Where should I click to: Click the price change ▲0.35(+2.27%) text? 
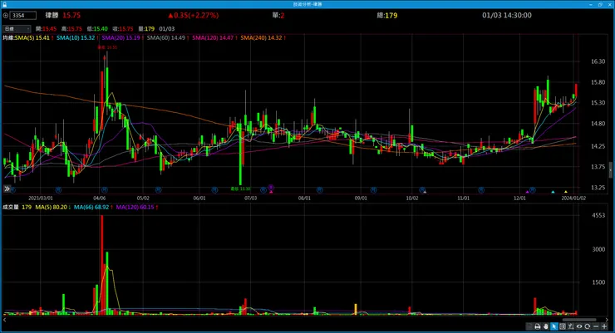tap(194, 15)
